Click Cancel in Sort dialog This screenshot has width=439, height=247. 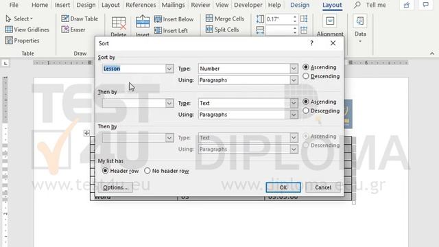323,187
